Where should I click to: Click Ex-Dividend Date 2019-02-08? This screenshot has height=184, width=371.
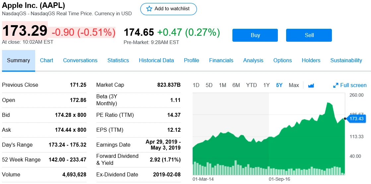167,175
